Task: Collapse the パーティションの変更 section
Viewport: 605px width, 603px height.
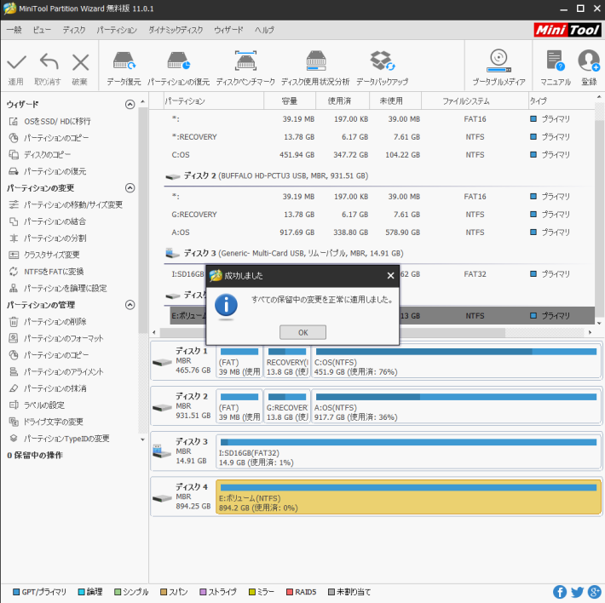Action: [x=130, y=187]
